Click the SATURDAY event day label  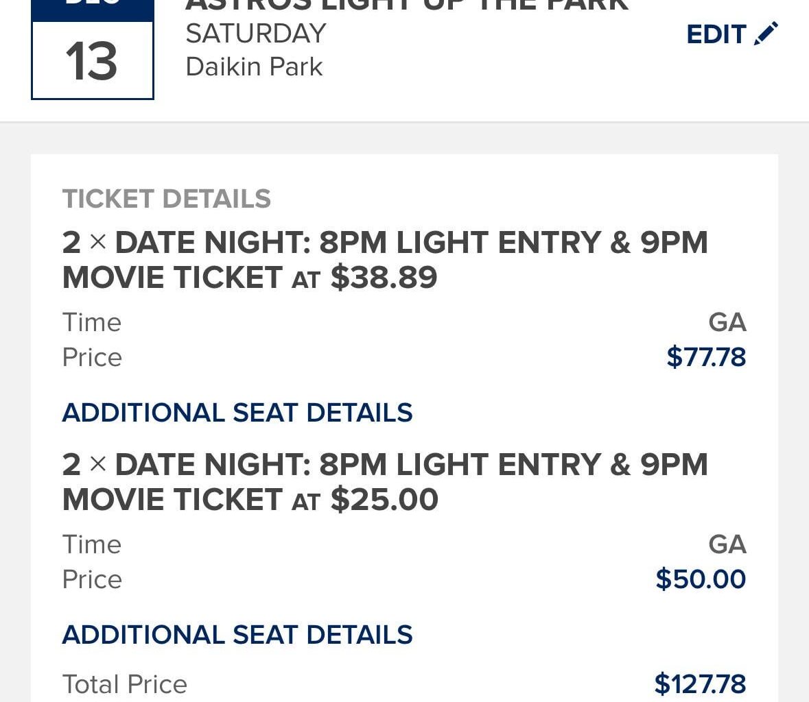(x=255, y=33)
